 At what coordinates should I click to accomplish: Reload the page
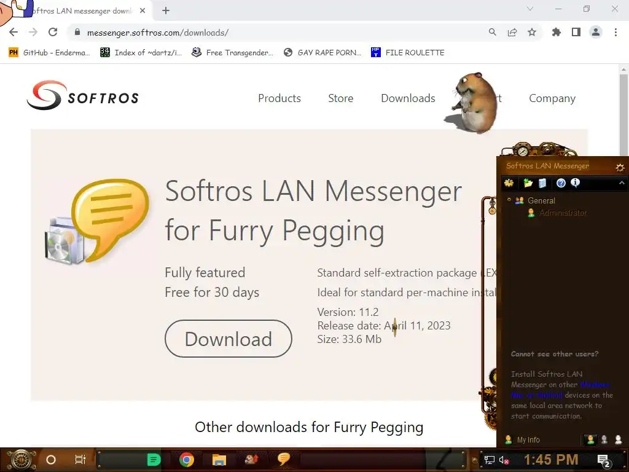click(53, 32)
